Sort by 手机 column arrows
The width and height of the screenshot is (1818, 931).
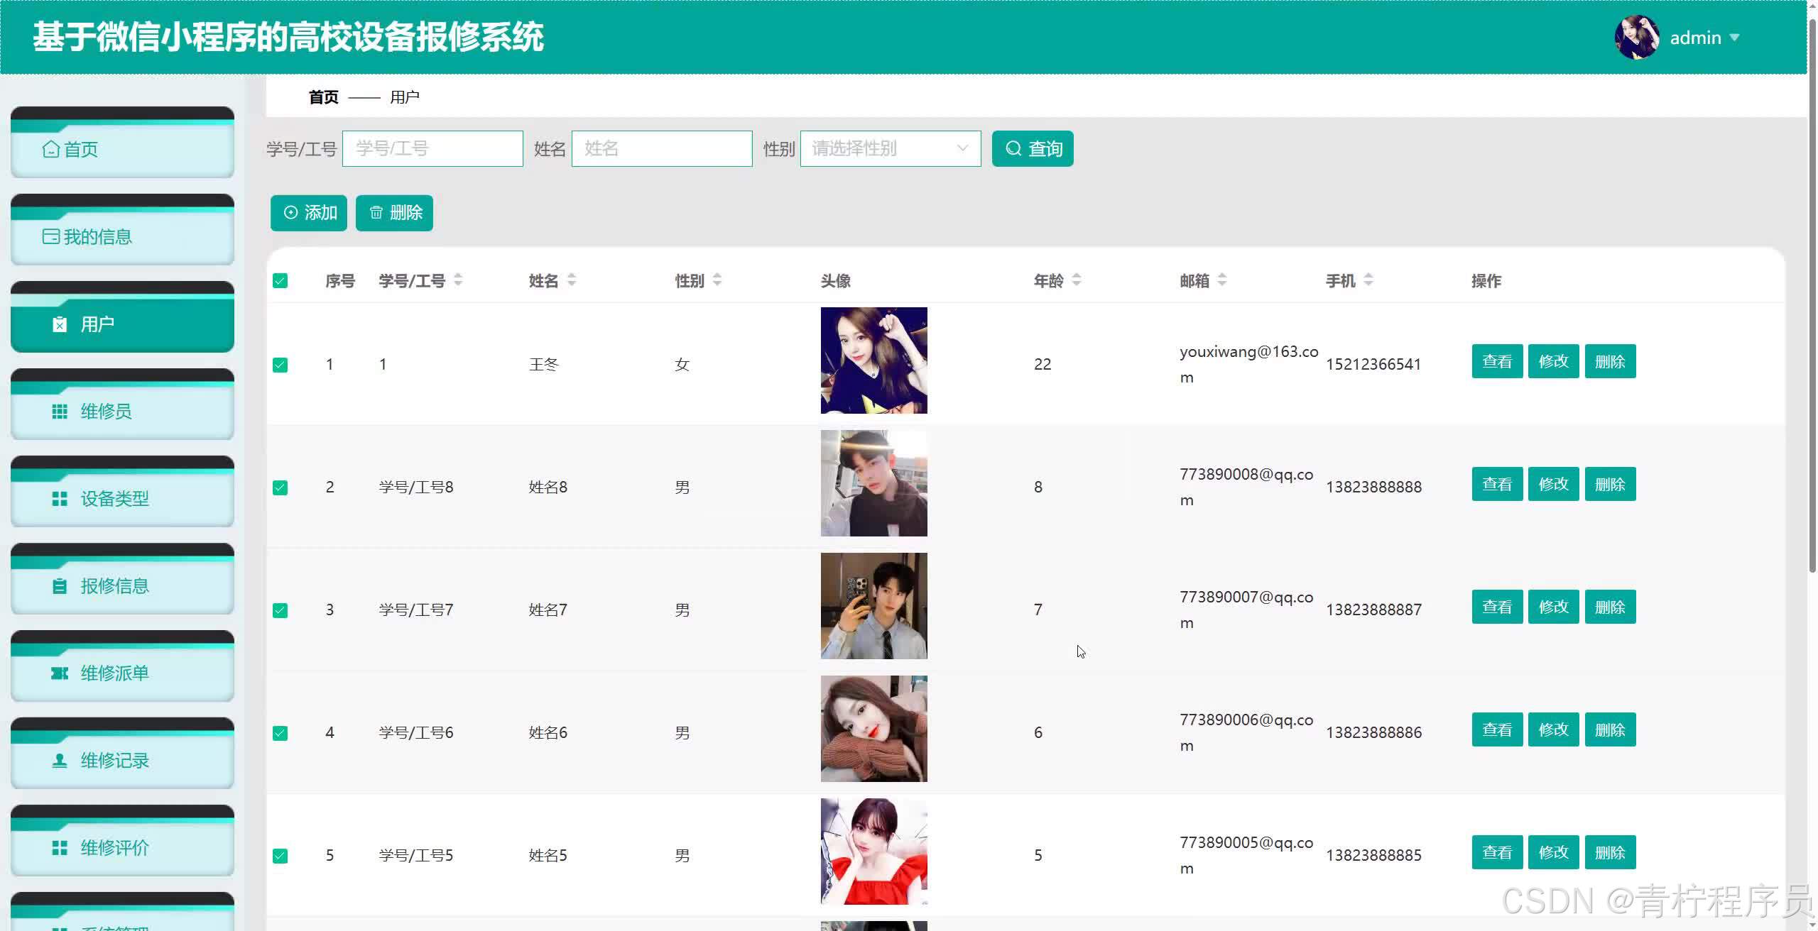click(x=1368, y=280)
